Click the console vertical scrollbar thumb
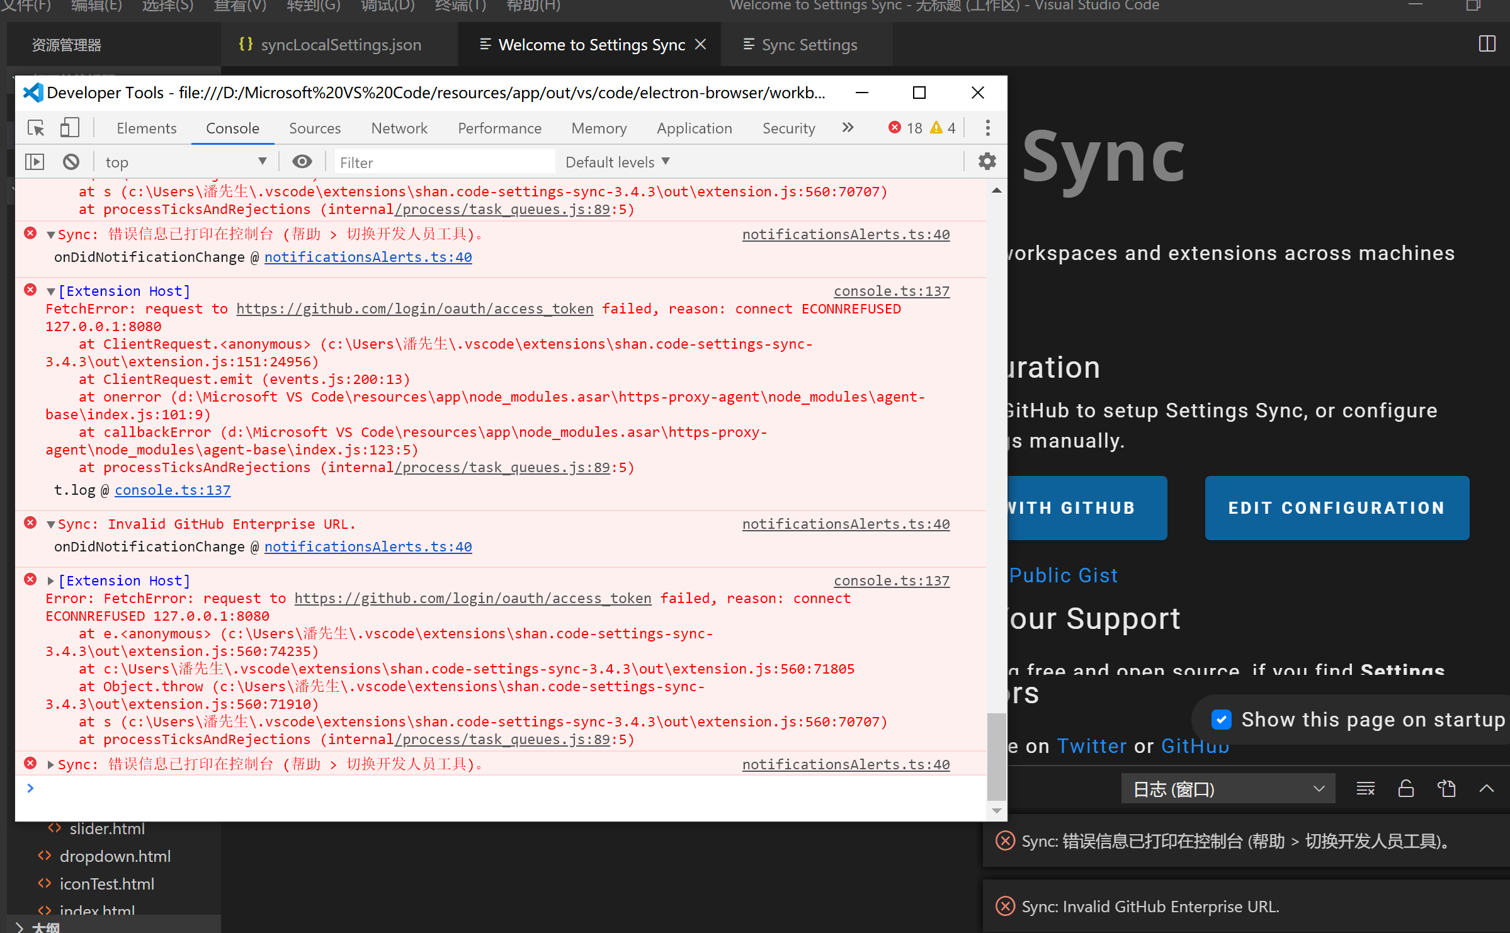The height and width of the screenshot is (933, 1510). click(x=996, y=755)
